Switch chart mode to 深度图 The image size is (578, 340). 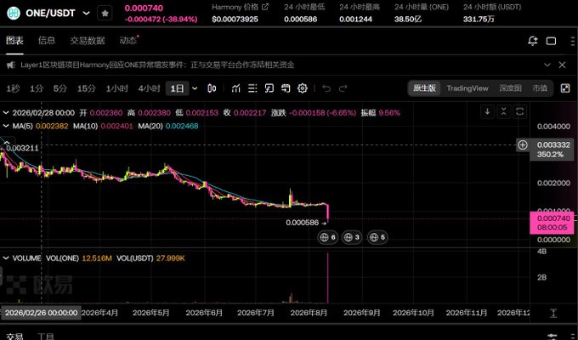pos(511,88)
